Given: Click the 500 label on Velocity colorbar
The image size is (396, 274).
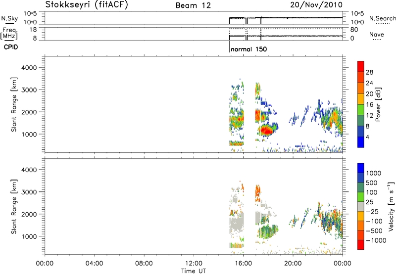Looking at the screenshot, I should click(372, 183).
